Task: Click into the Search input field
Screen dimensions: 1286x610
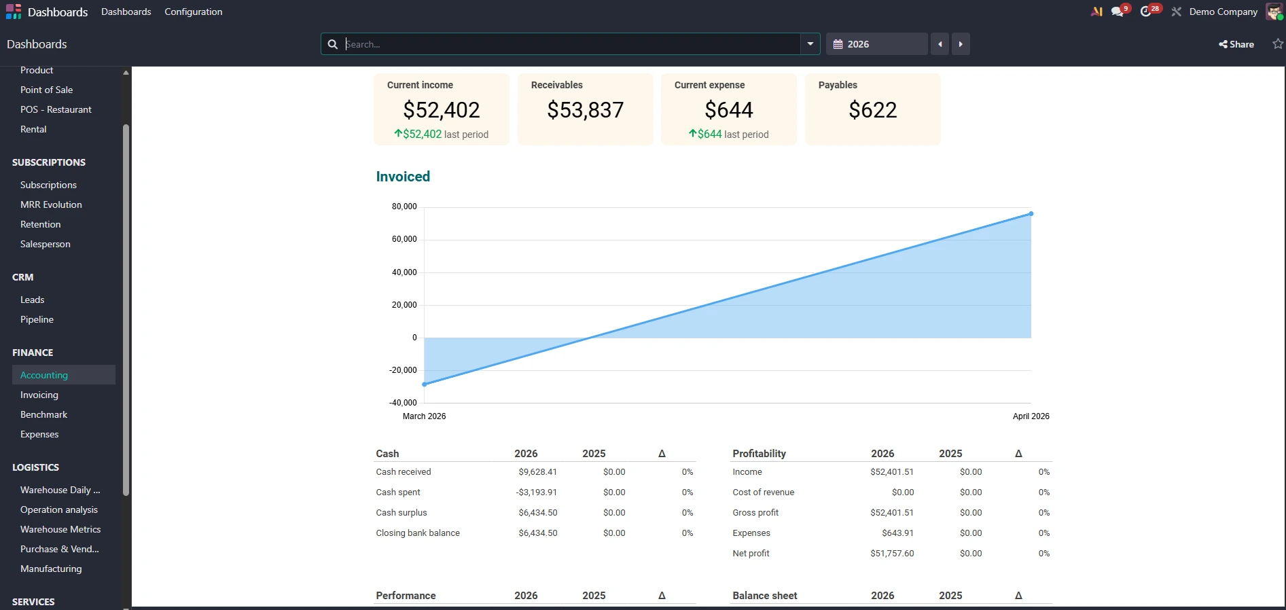Action: point(571,44)
